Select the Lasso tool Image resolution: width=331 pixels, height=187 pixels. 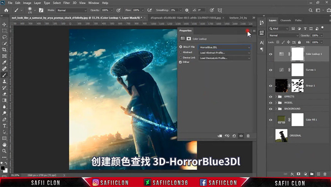point(4,37)
